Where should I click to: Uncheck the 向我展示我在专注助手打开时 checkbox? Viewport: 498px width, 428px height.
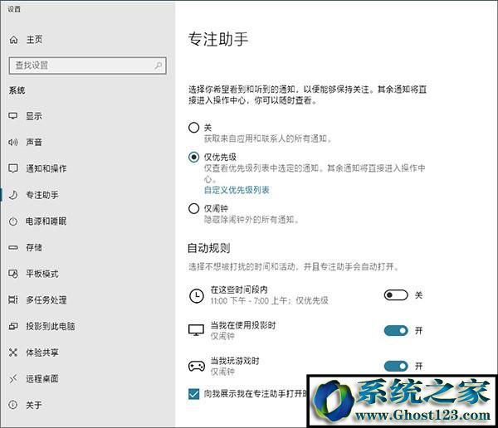click(193, 394)
